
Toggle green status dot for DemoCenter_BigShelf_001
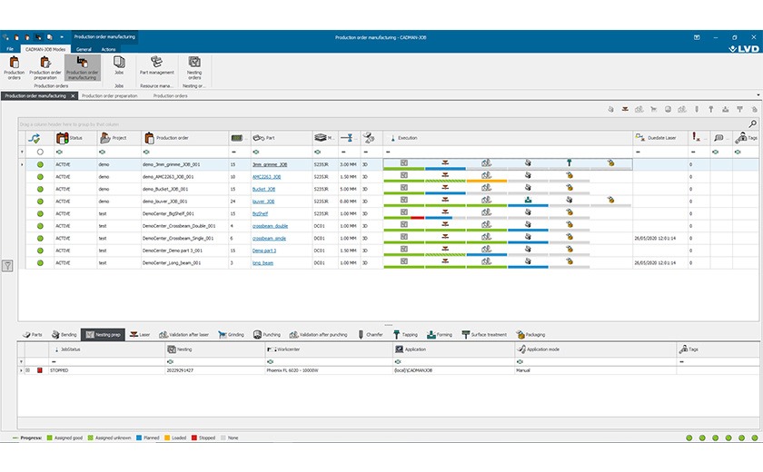40,213
